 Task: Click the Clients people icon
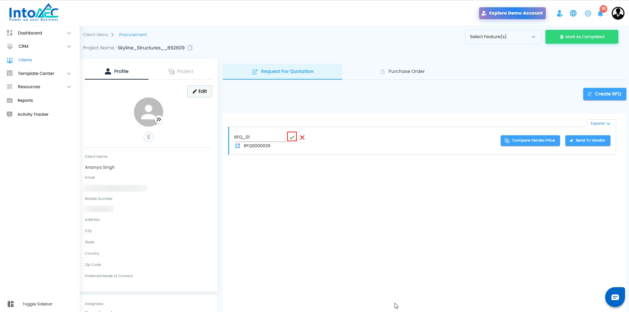click(10, 60)
